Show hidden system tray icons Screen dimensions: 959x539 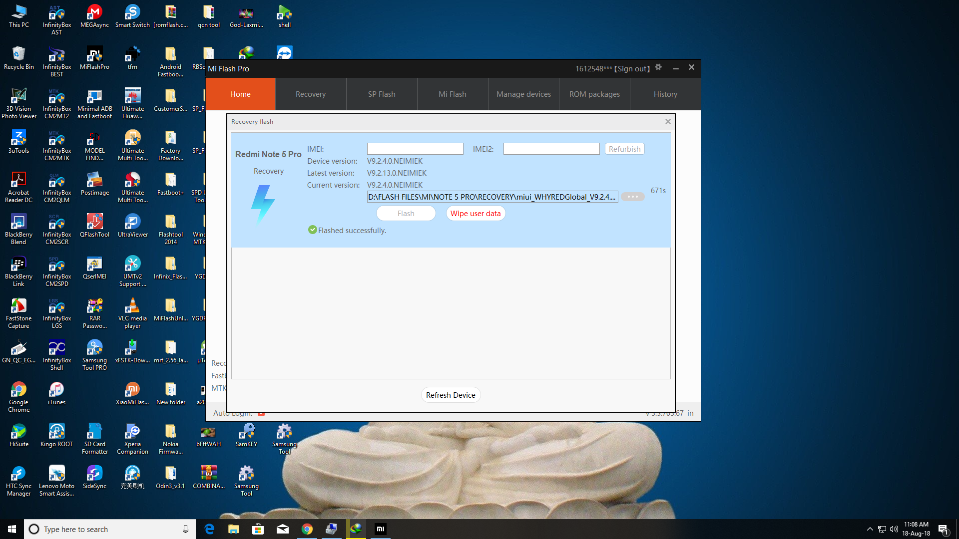[x=870, y=529]
